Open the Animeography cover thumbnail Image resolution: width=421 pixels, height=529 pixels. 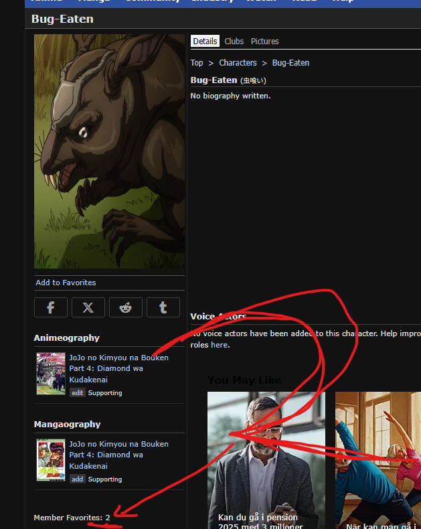point(51,374)
